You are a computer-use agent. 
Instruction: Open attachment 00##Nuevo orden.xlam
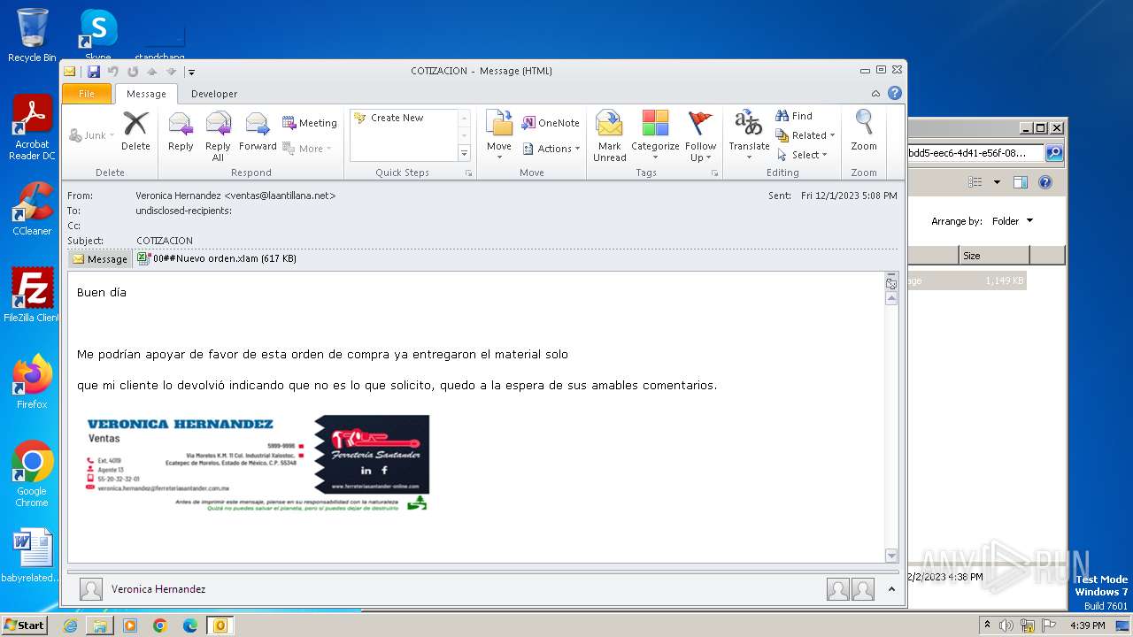click(217, 259)
